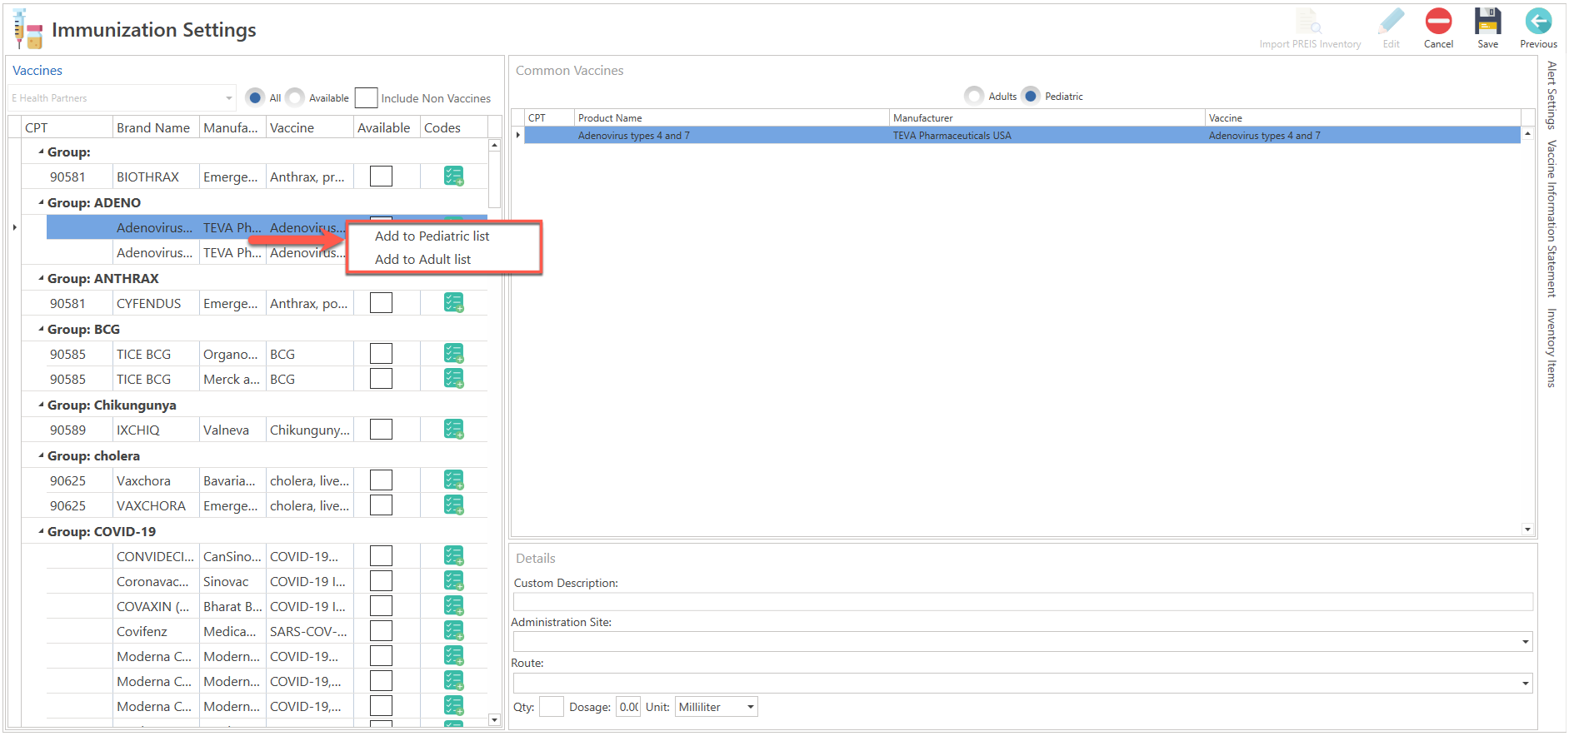Open Codes icon for Coronavac row
This screenshot has height=736, width=1569.
click(453, 581)
